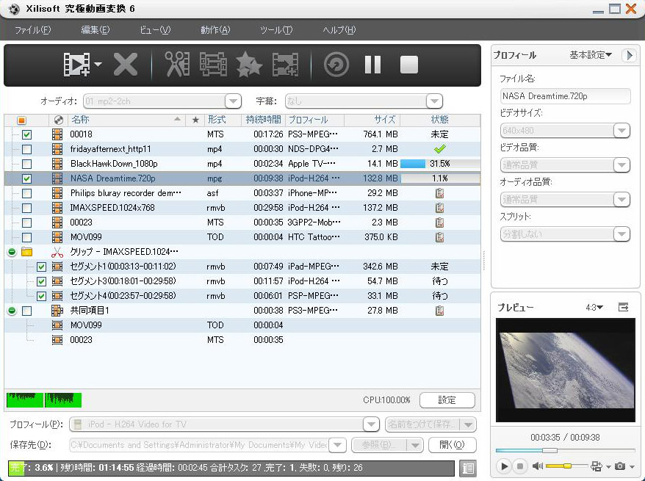645x481 pixels.
Task: Open the 4:3 aspect ratio dropdown
Action: tap(594, 308)
